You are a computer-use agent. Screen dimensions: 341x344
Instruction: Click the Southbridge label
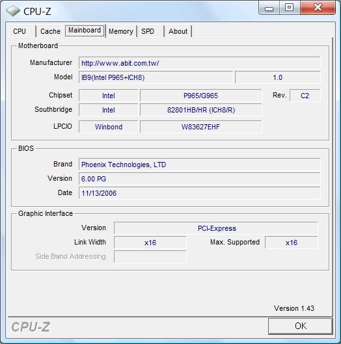pyautogui.click(x=53, y=109)
